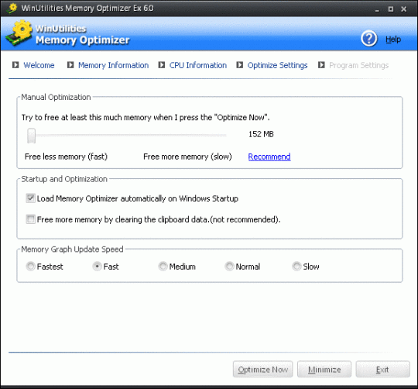Click the arrow icon beside CPU Information
The image size is (418, 389).
pos(162,65)
